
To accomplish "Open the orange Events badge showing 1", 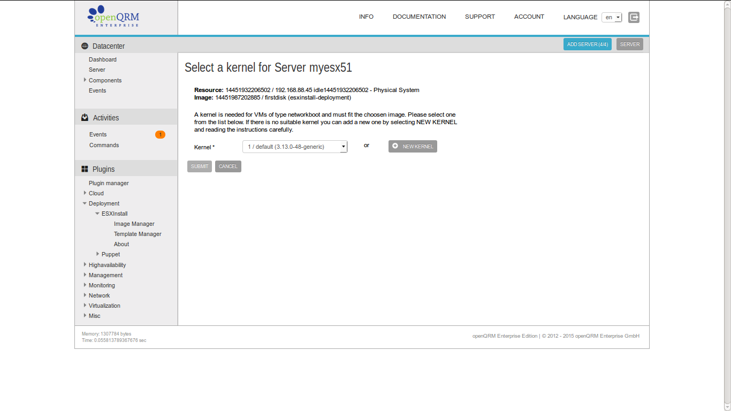I will point(160,135).
